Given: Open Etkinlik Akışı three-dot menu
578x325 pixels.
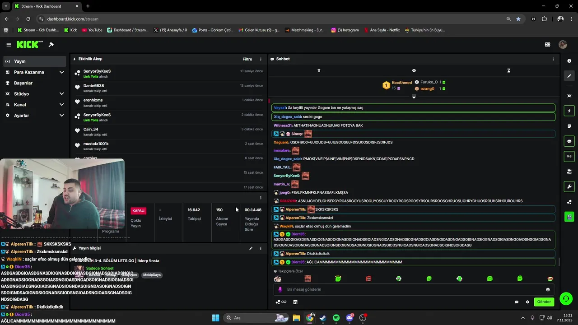Looking at the screenshot, I should point(261,59).
